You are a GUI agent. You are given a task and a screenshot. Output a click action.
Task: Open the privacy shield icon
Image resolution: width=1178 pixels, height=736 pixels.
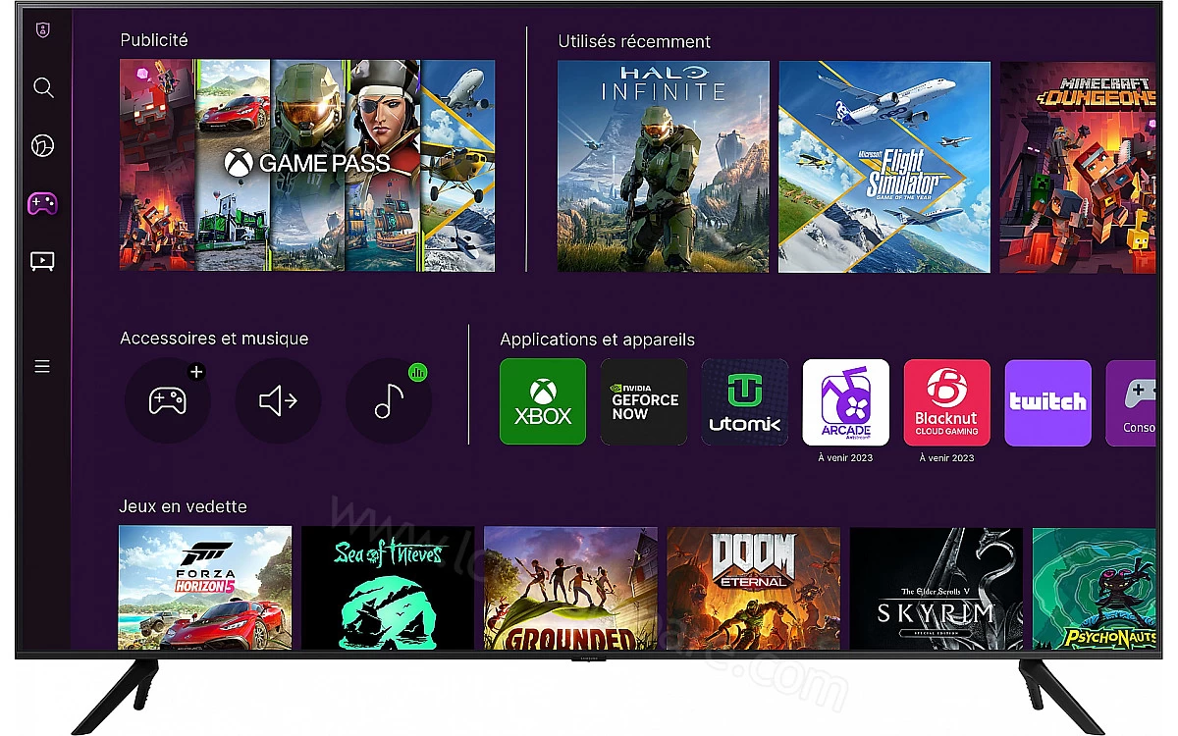click(x=42, y=30)
